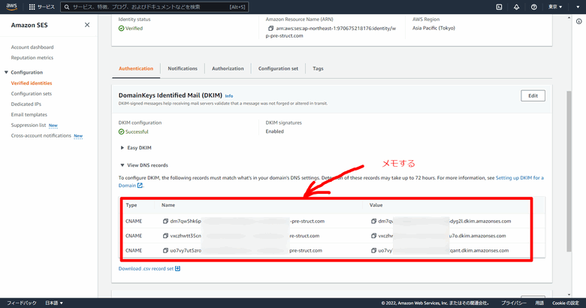Switch to the Notifications tab
The image size is (586, 308).
click(x=183, y=69)
